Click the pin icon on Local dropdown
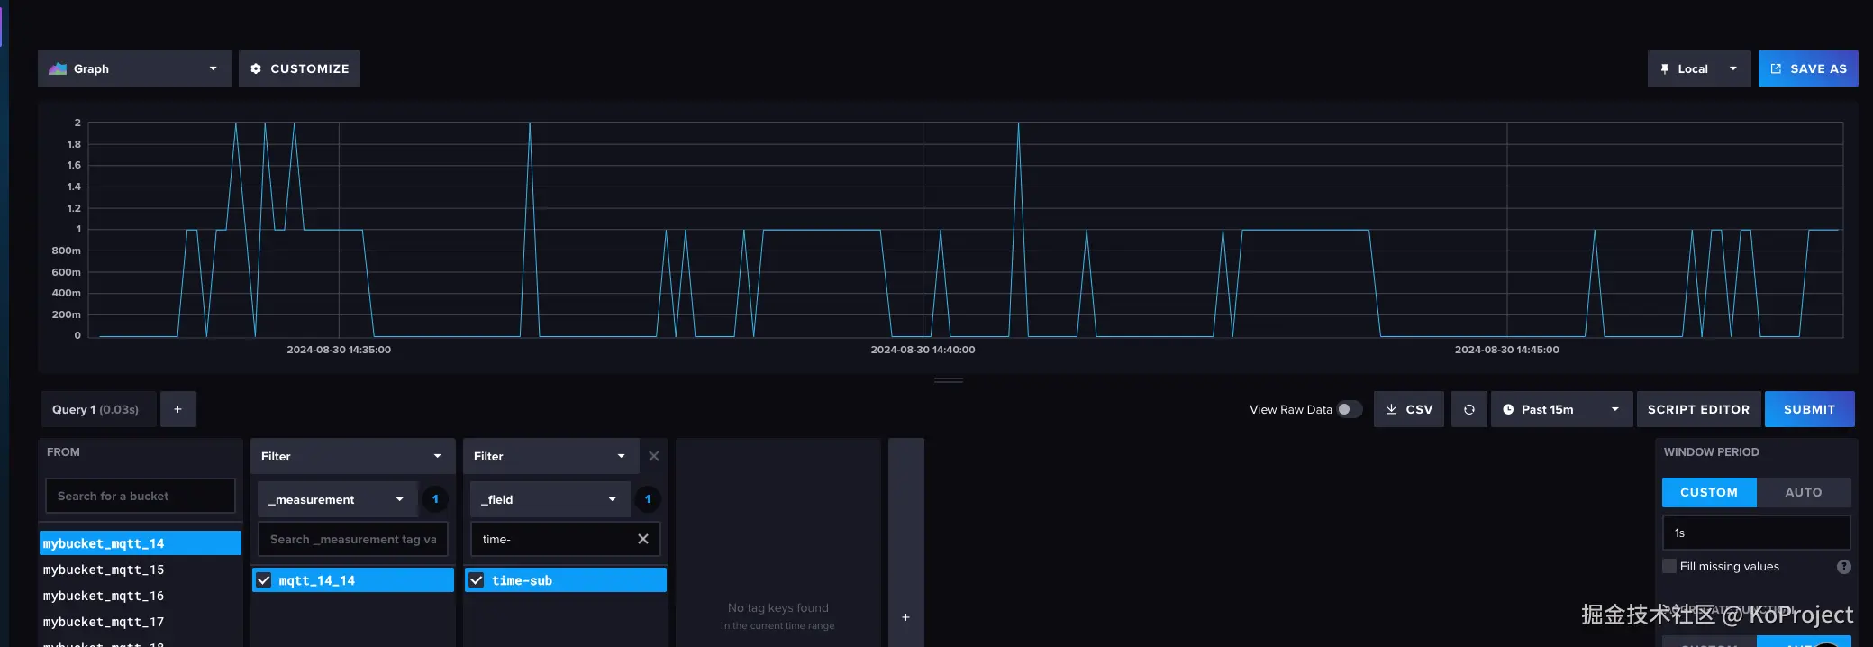The width and height of the screenshot is (1873, 647). pos(1665,68)
